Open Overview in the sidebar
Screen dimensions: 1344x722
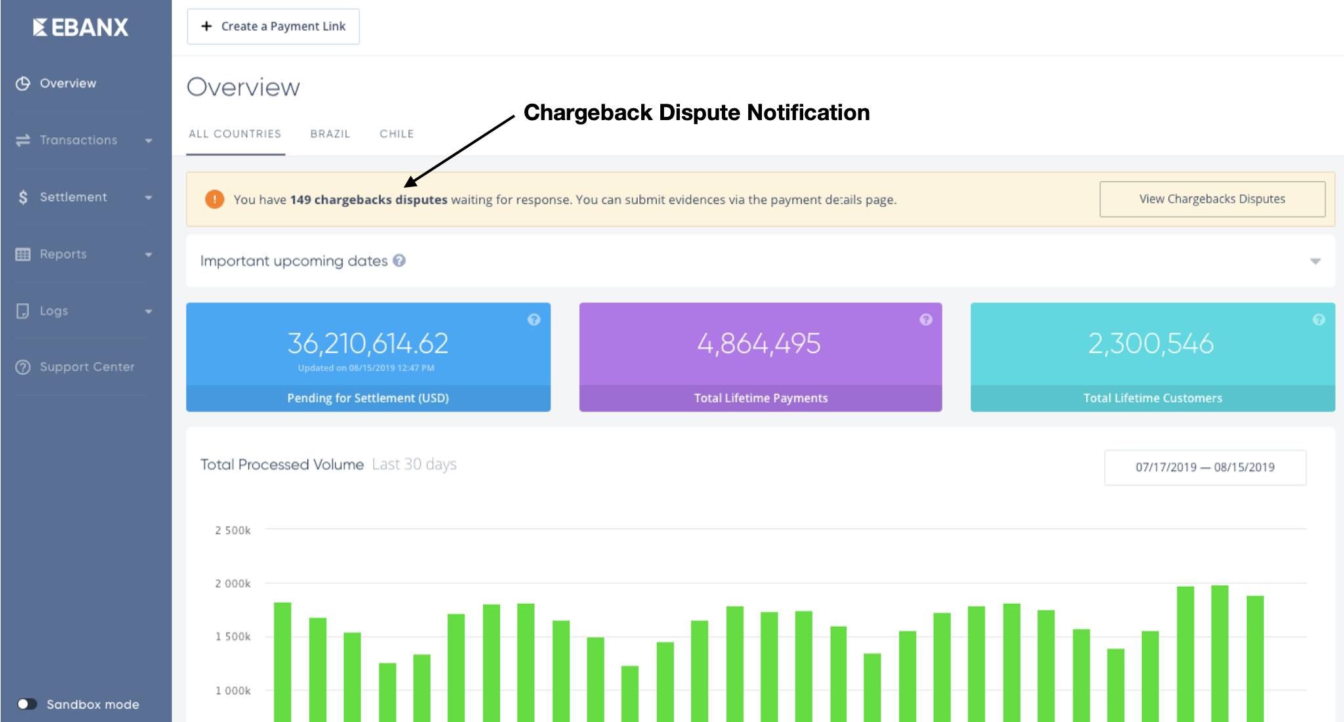point(68,83)
